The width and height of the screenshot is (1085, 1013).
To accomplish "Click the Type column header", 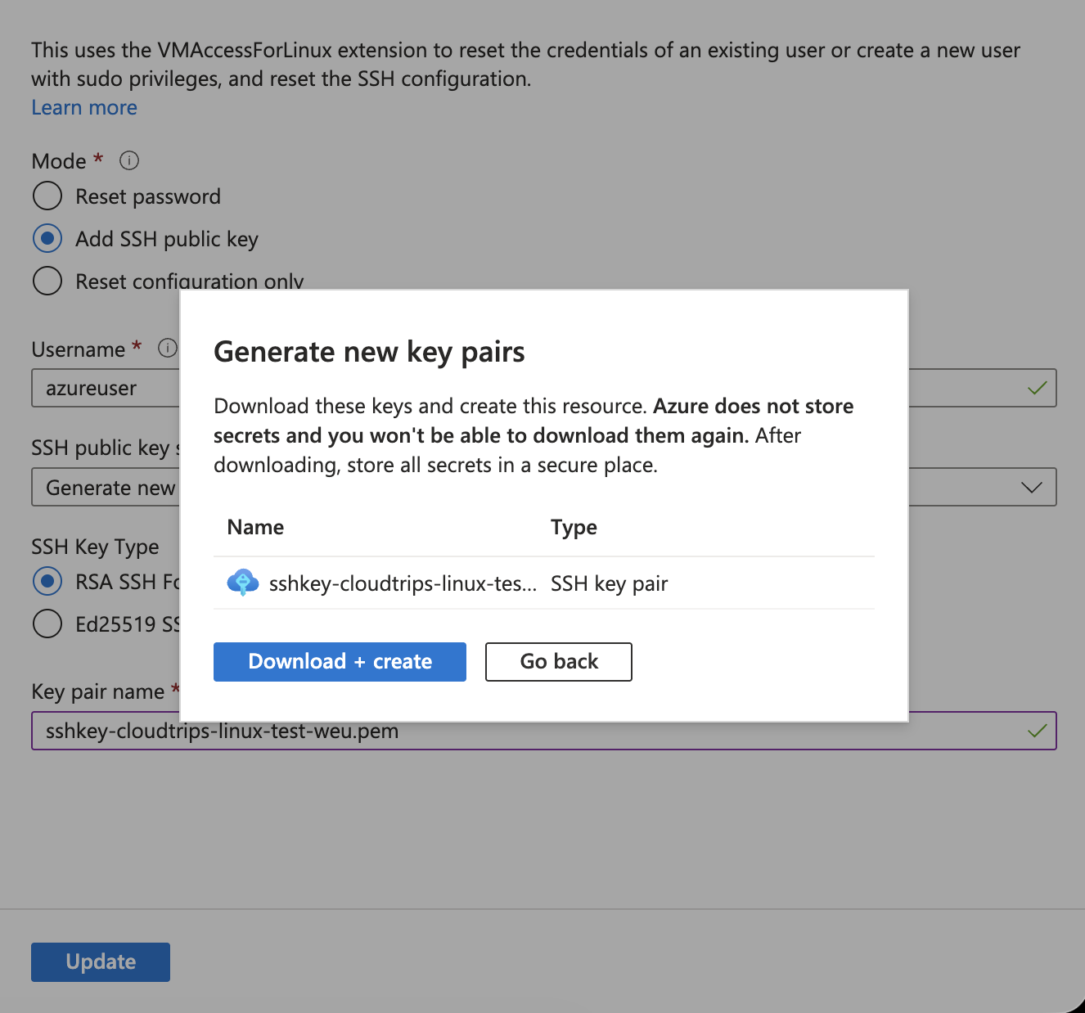I will tap(574, 527).
